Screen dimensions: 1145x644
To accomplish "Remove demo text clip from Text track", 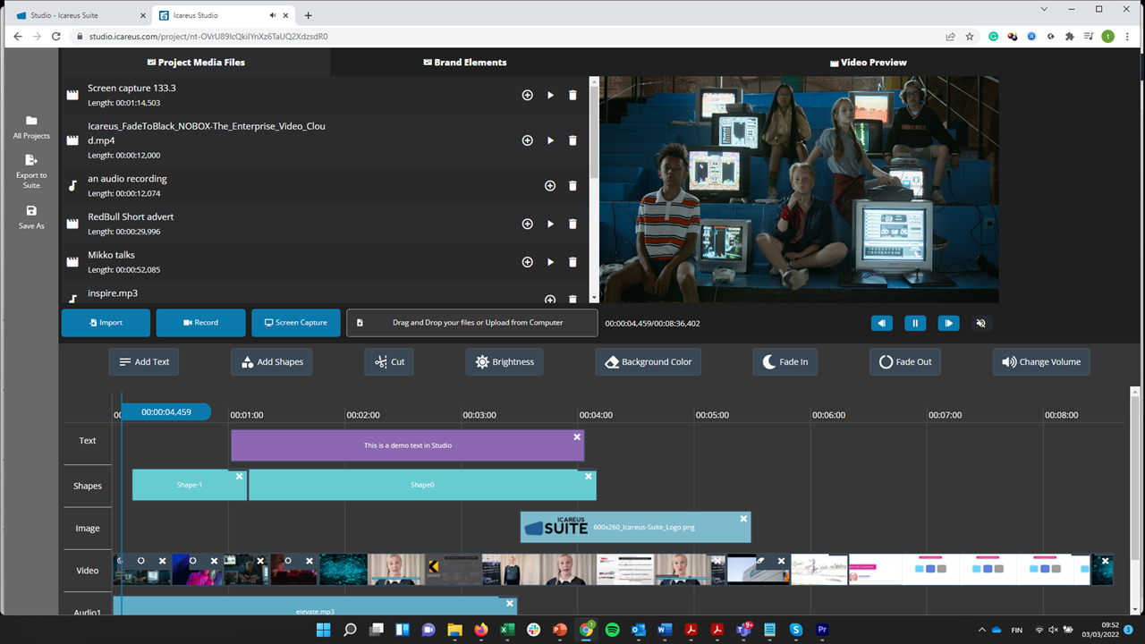I will (x=577, y=437).
